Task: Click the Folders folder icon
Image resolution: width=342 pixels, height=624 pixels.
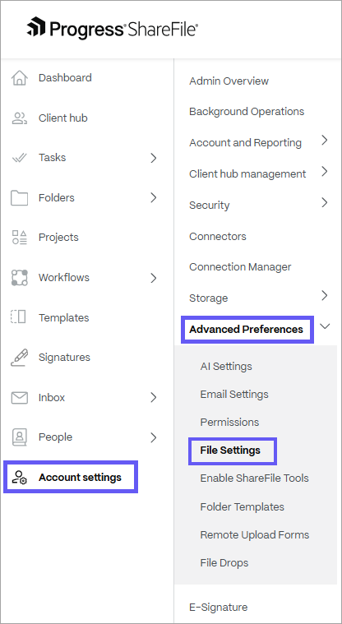Action: click(x=19, y=198)
